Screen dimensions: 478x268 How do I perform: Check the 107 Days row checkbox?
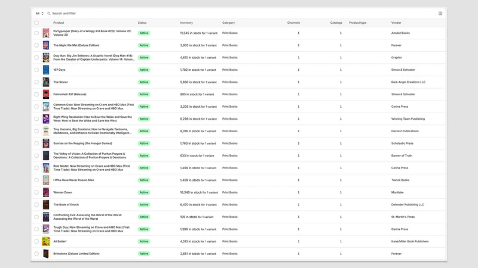pyautogui.click(x=36, y=70)
